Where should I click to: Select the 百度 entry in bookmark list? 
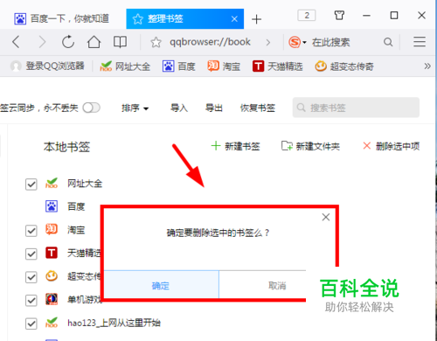pos(76,206)
